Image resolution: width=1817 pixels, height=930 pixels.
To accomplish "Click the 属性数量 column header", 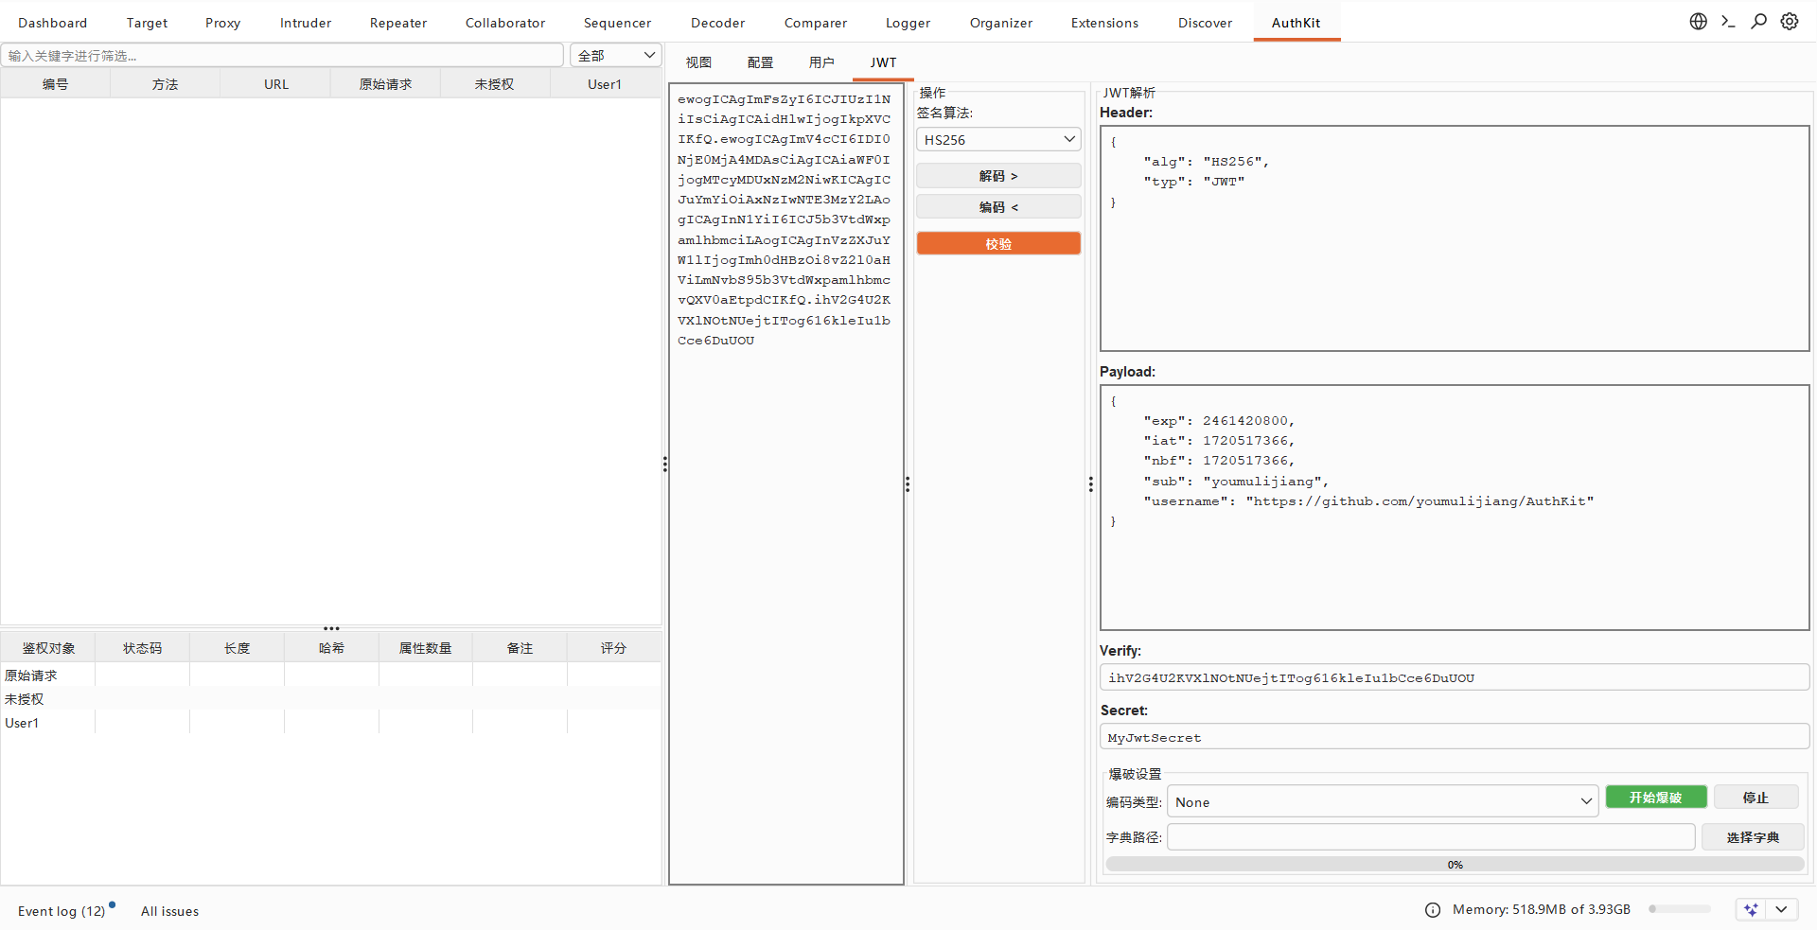I will click(425, 648).
